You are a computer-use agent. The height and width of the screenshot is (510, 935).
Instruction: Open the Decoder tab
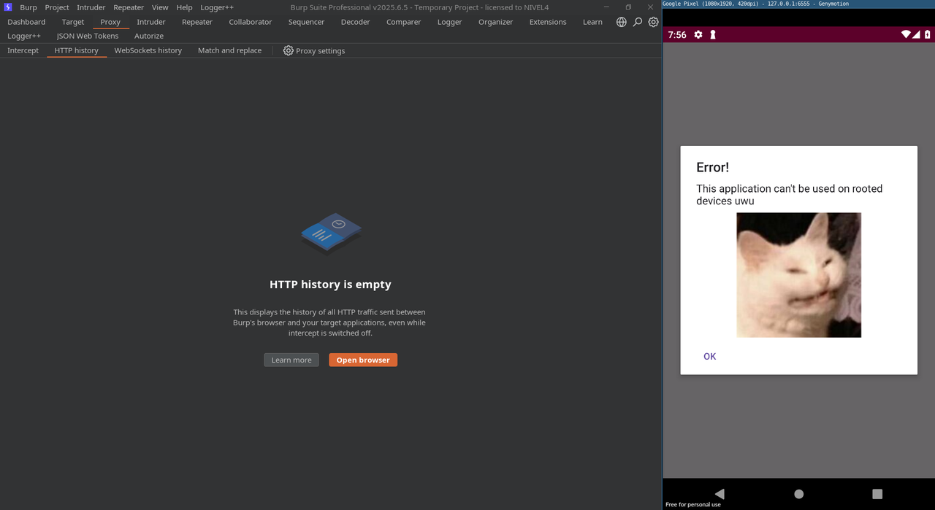point(356,22)
